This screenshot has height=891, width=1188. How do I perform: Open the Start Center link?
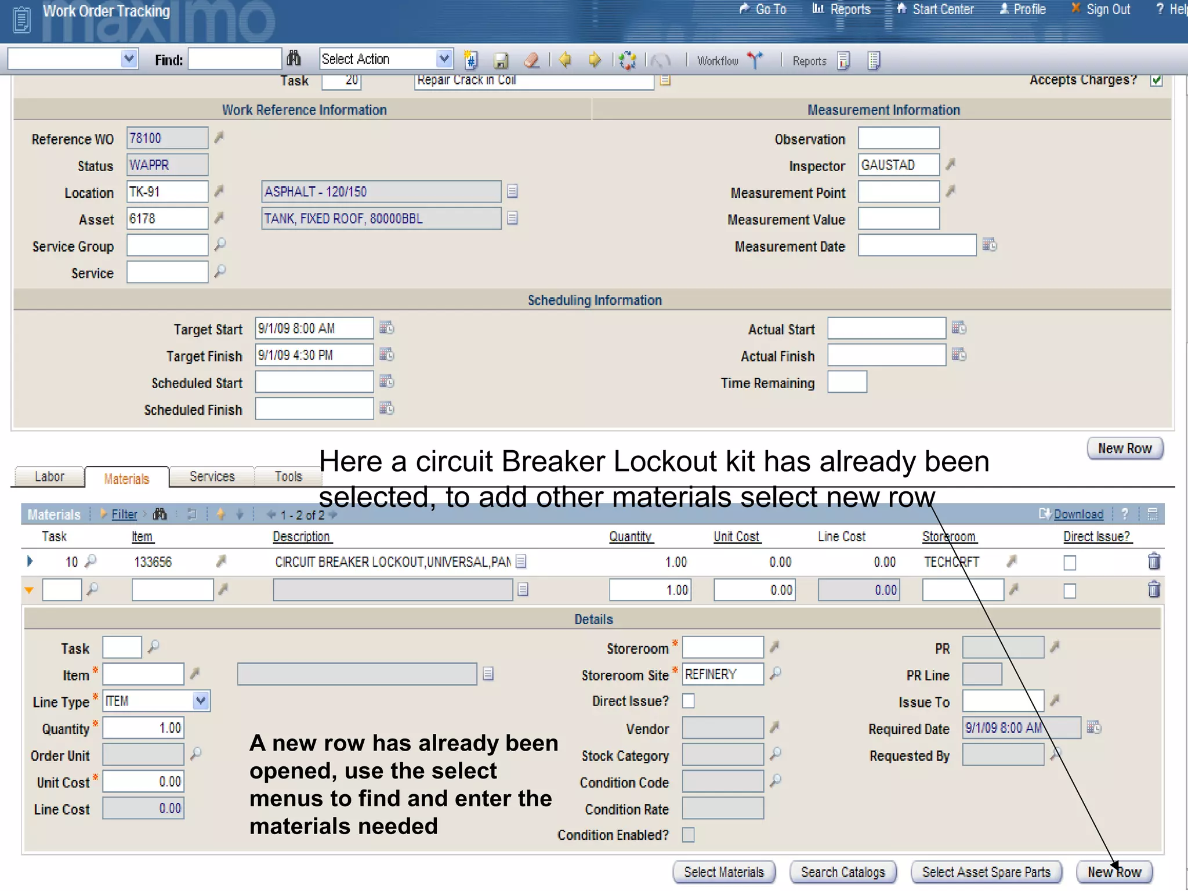point(935,9)
